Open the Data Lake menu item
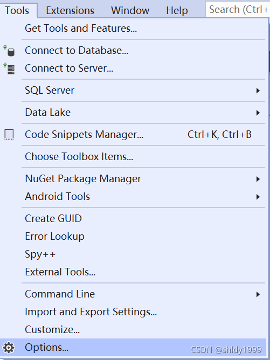The image size is (270, 360). (x=133, y=113)
